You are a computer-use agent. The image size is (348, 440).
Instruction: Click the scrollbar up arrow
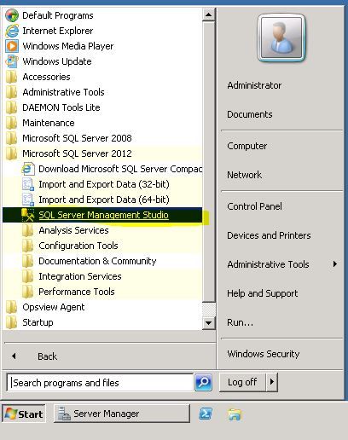pyautogui.click(x=209, y=14)
